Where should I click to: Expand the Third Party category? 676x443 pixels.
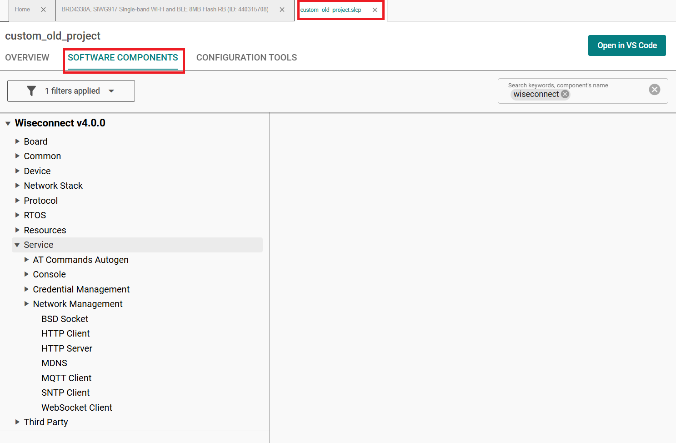[17, 422]
